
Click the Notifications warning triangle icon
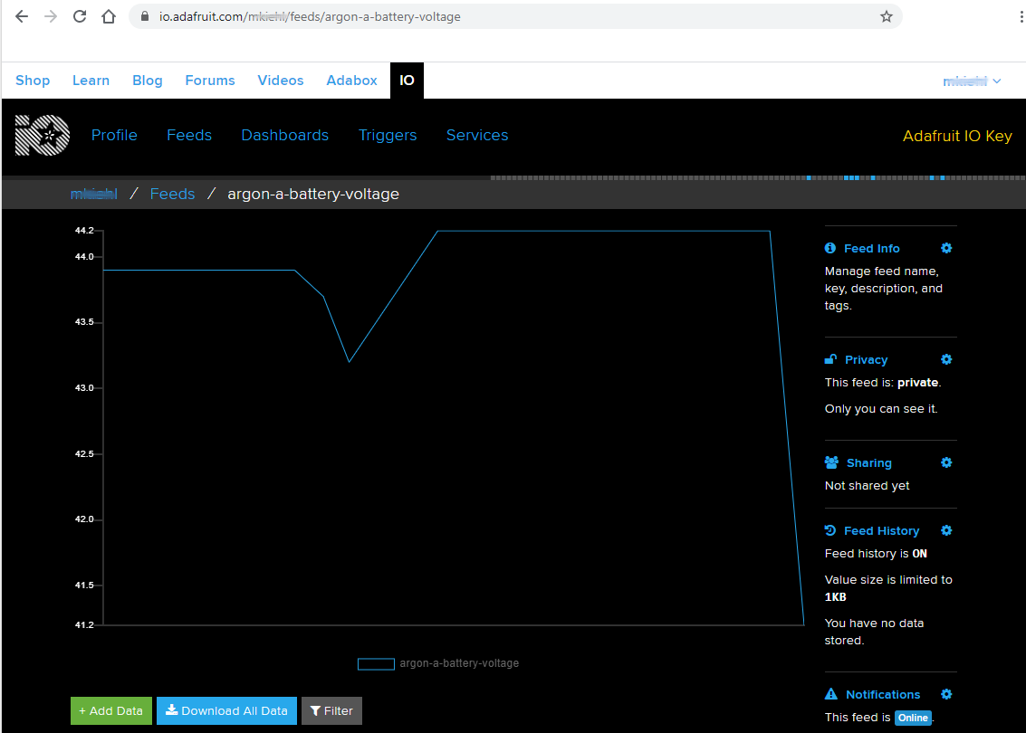[x=831, y=694]
